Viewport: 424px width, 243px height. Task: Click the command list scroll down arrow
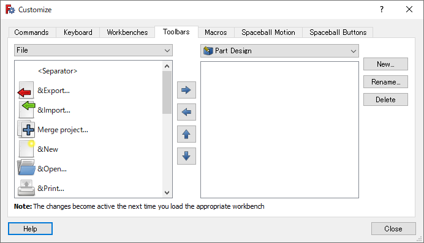pyautogui.click(x=167, y=192)
